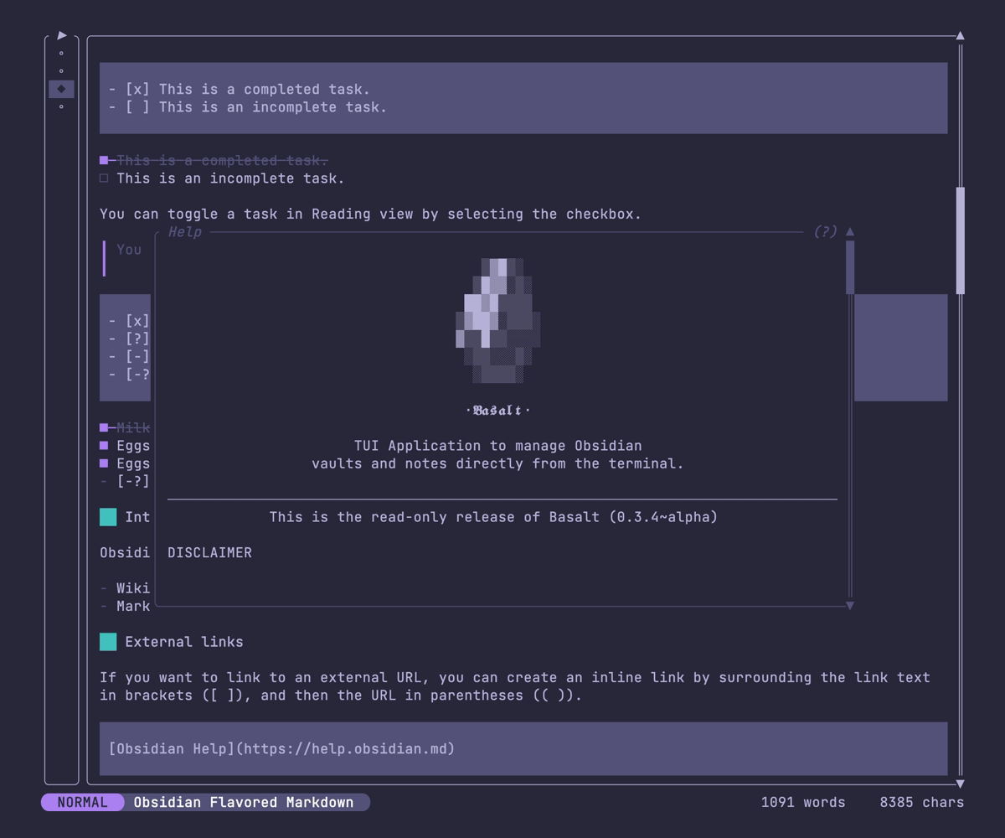Click the main note scrollbar thumb
Image resolution: width=1005 pixels, height=838 pixels.
coord(960,241)
